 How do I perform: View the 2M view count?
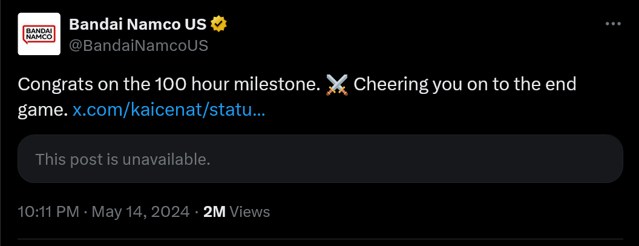pos(214,211)
